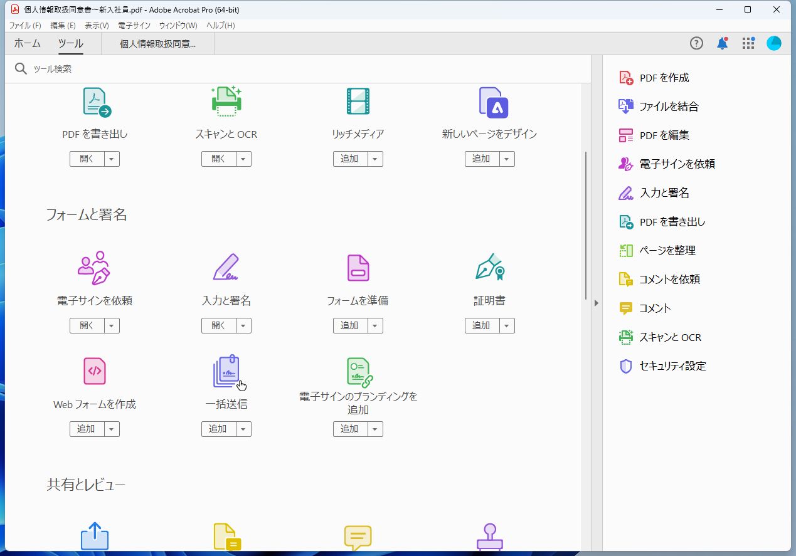Expand the dropdown next to スキャンと OCR 開く
Screen dimensions: 796x556
tap(244, 159)
